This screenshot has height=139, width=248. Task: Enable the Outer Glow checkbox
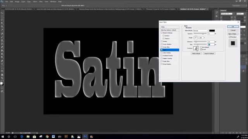[x=162, y=61]
